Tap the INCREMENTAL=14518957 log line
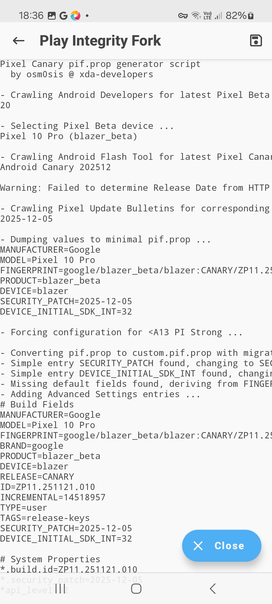This screenshot has height=604, width=272. 53,497
